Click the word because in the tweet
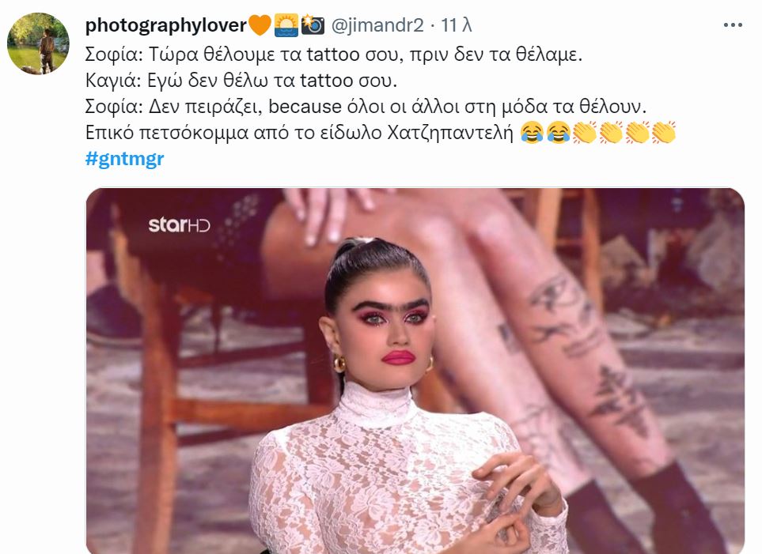762x554 pixels. (x=305, y=107)
